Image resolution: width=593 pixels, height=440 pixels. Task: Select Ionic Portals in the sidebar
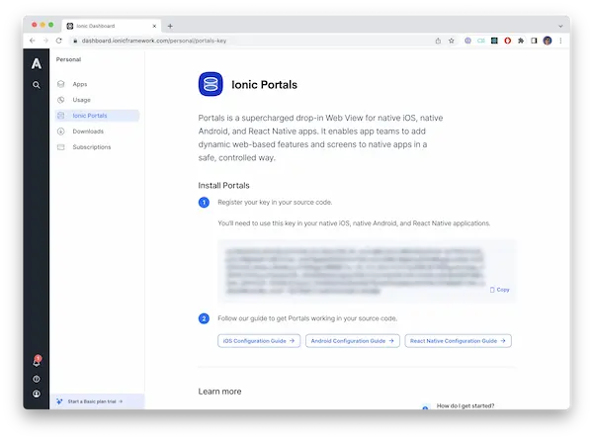click(90, 116)
